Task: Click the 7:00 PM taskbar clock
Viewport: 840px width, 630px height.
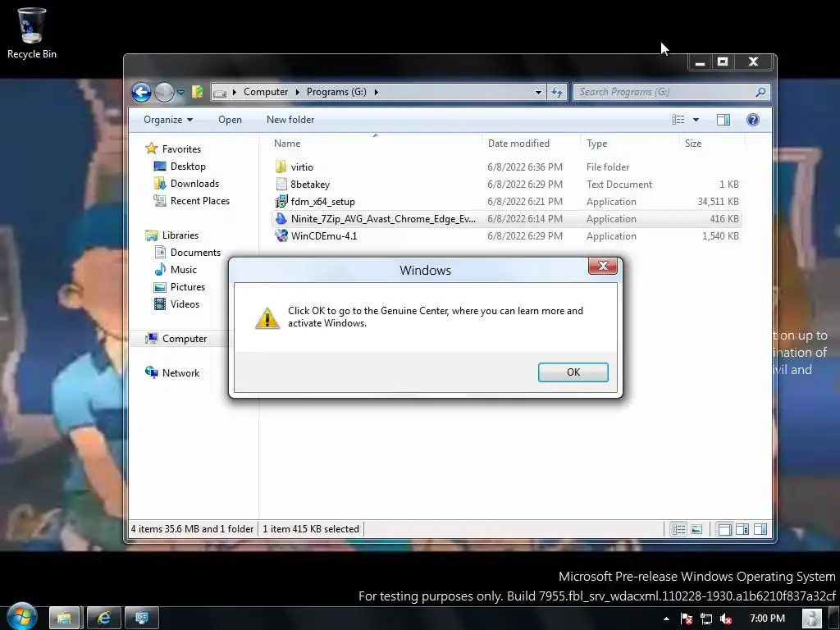Action: [x=767, y=619]
